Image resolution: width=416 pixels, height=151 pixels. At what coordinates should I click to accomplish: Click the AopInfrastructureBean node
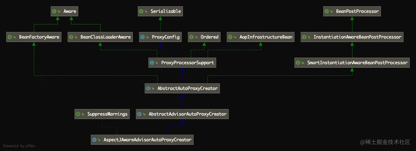(x=260, y=37)
